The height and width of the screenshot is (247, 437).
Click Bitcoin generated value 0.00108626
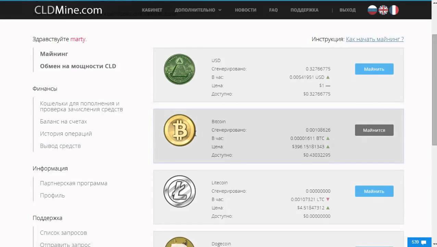pyautogui.click(x=318, y=130)
